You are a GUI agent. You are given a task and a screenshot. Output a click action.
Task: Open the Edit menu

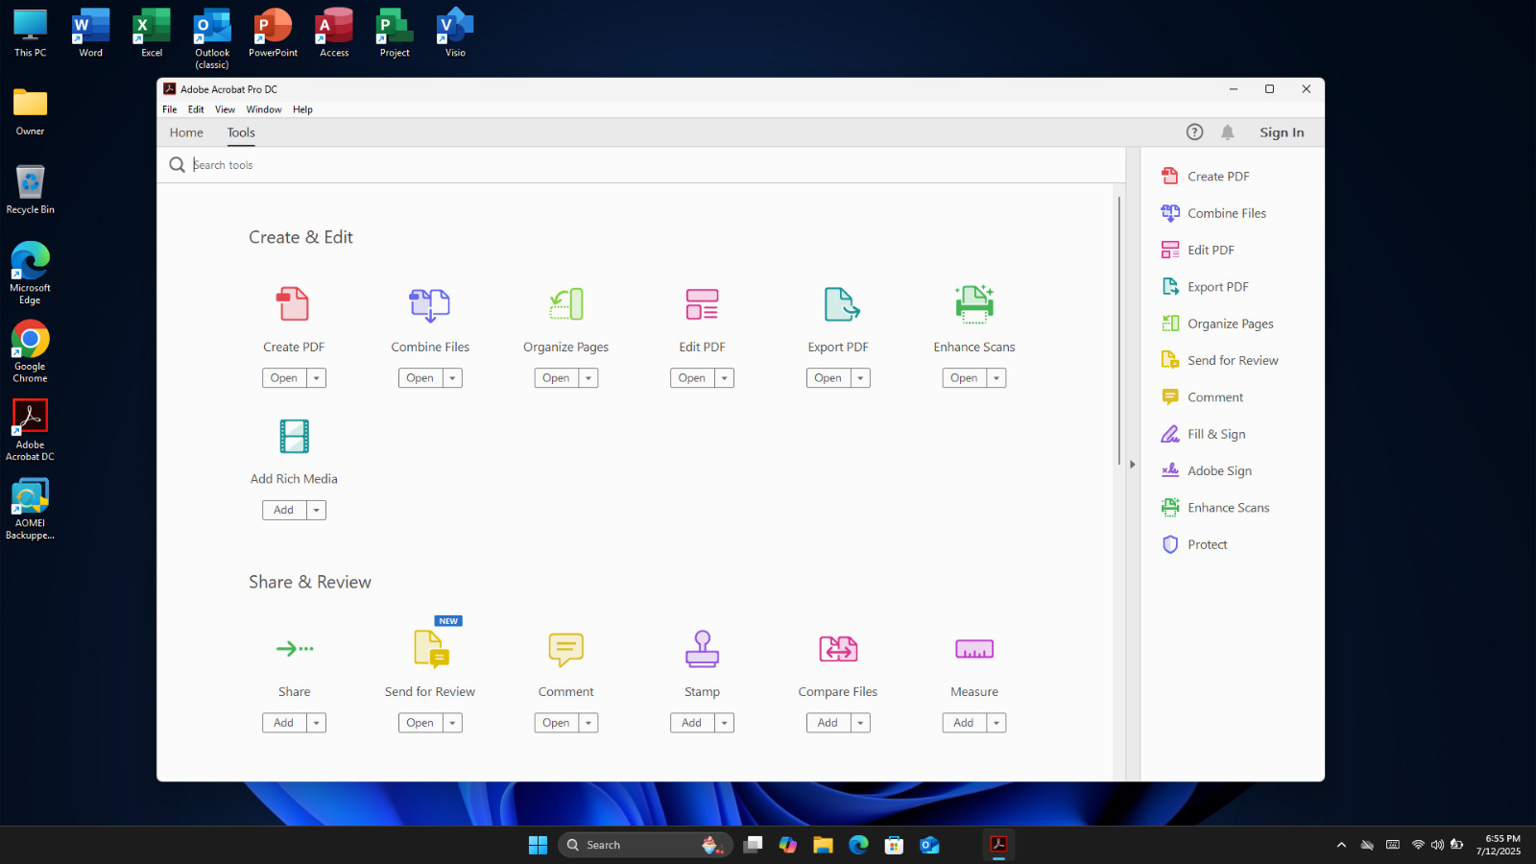[196, 109]
